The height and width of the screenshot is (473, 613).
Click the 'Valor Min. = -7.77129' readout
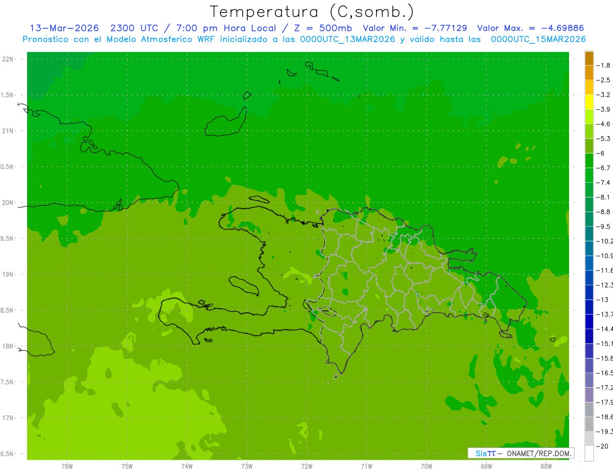click(416, 28)
